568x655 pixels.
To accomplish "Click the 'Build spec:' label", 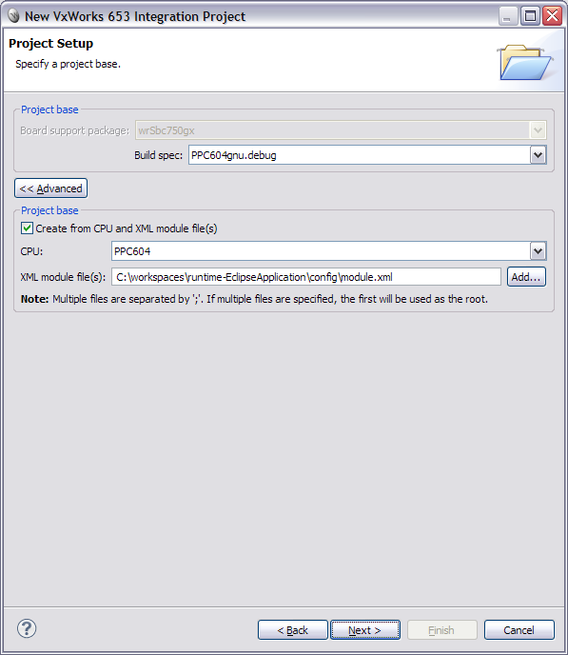I will click(158, 155).
